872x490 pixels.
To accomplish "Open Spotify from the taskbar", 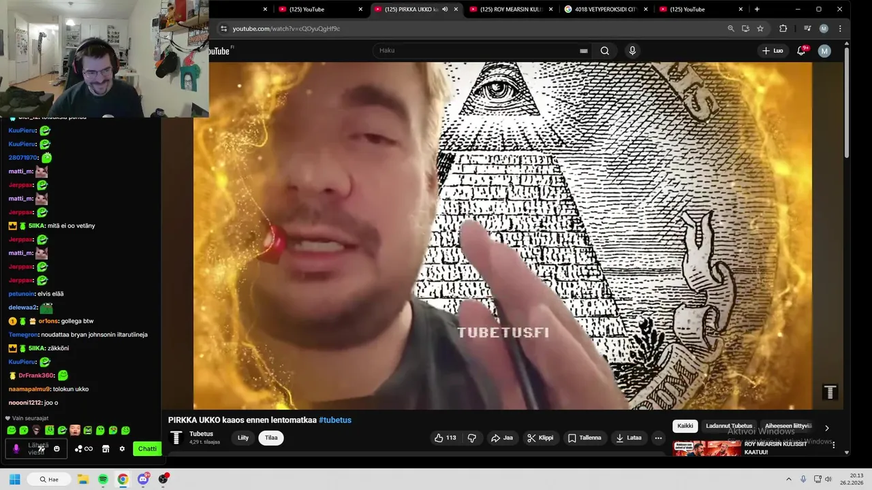I will coord(103,479).
